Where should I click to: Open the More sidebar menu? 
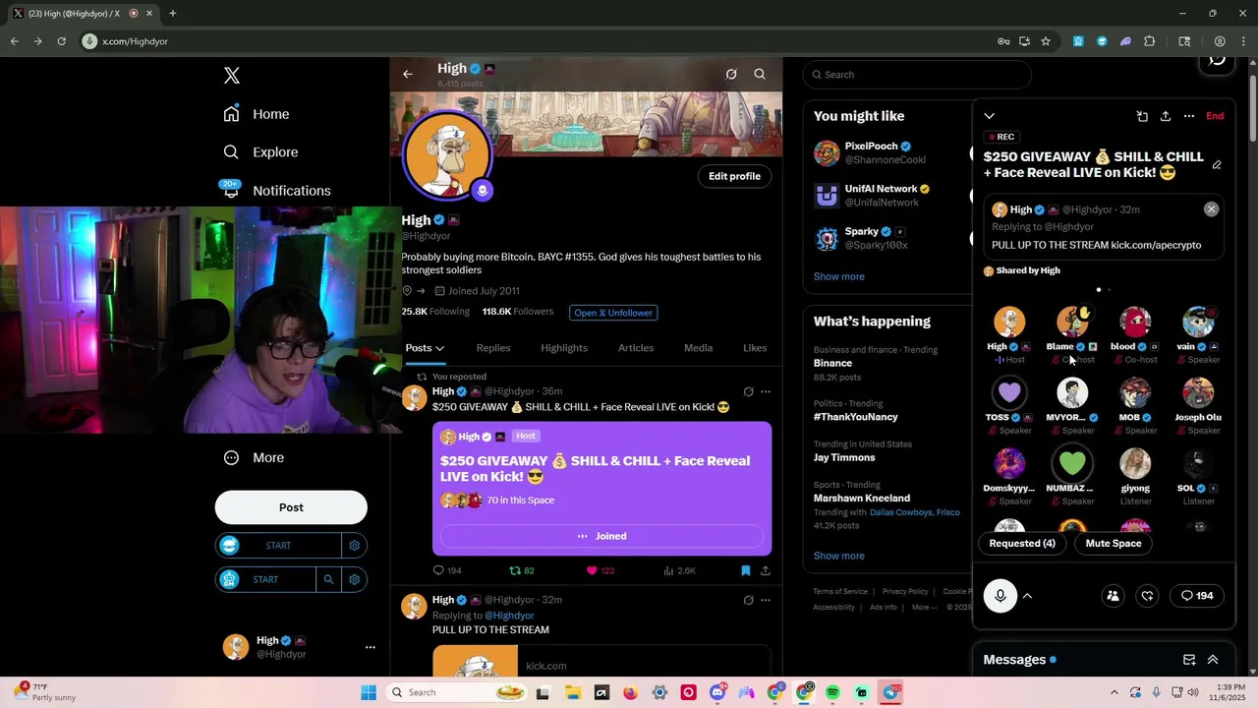pyautogui.click(x=254, y=457)
